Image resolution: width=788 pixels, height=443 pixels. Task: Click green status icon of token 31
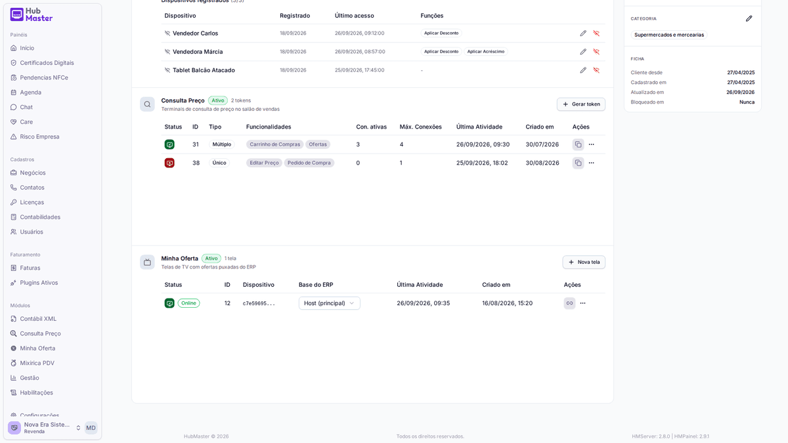tap(169, 144)
